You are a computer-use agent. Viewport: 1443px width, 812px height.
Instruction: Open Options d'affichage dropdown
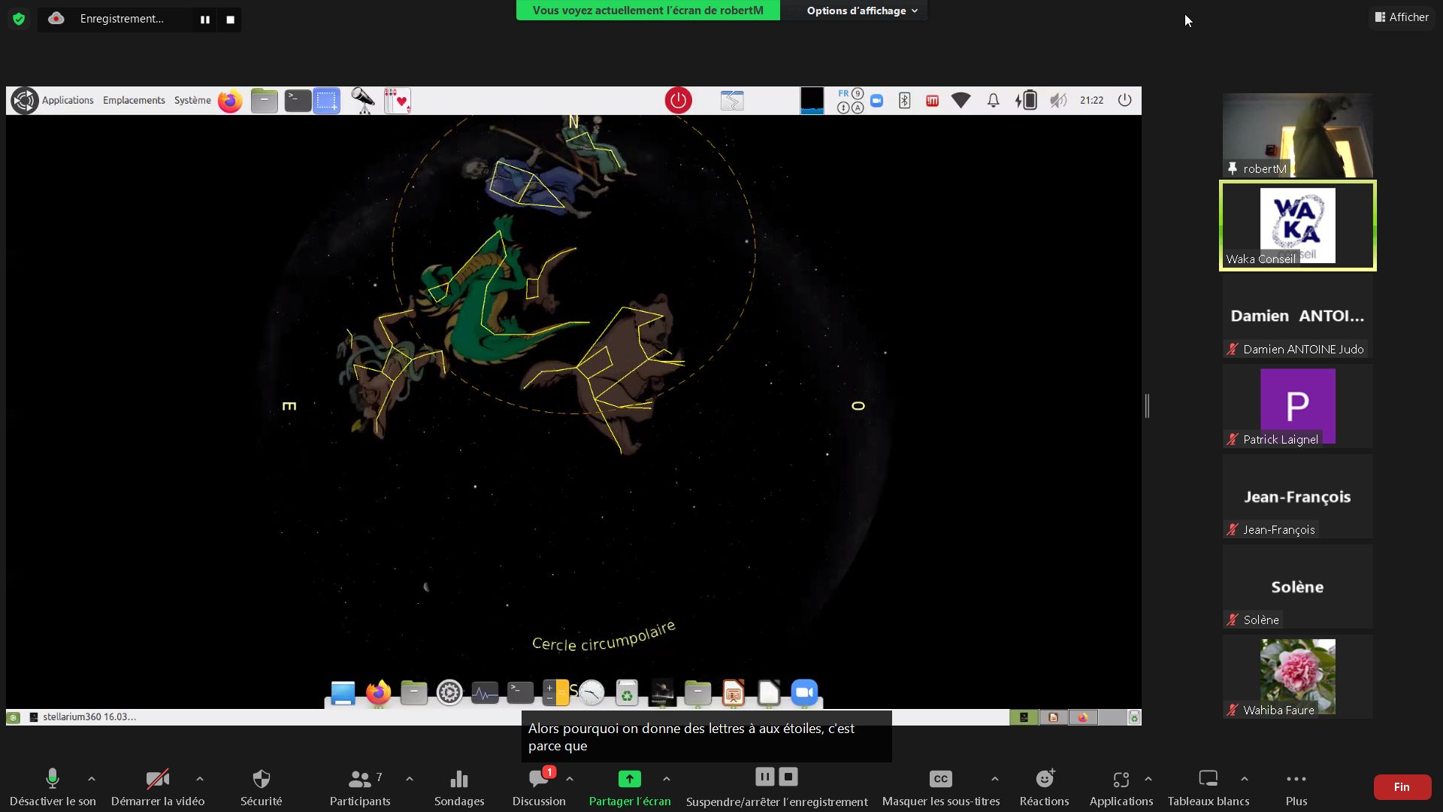pyautogui.click(x=862, y=11)
